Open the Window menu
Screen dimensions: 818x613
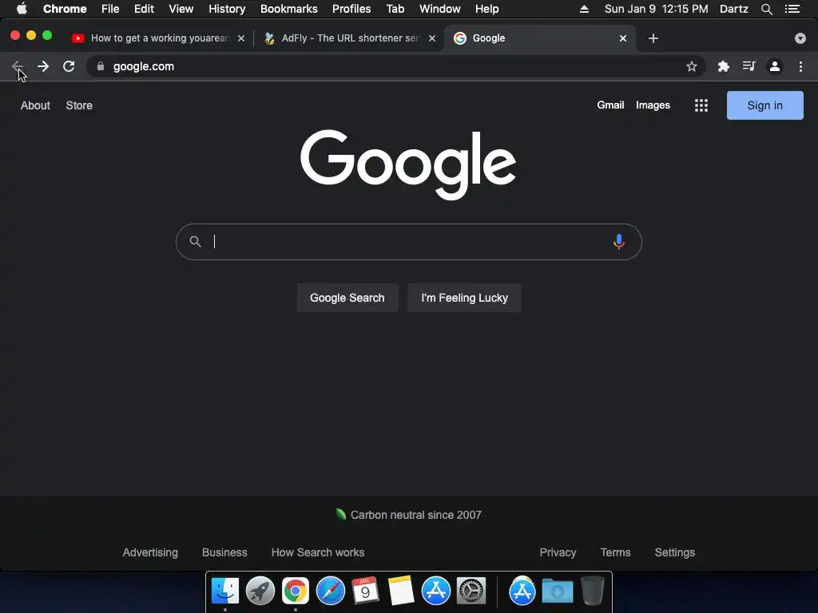(440, 9)
